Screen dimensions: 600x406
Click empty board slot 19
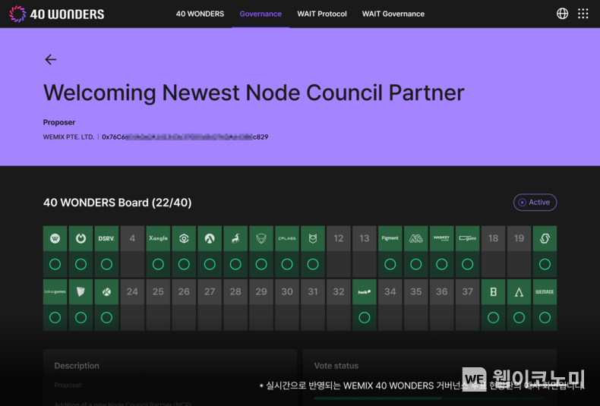tap(519, 238)
